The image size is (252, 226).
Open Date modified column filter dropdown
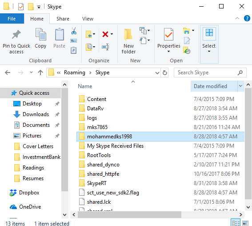pos(240,86)
